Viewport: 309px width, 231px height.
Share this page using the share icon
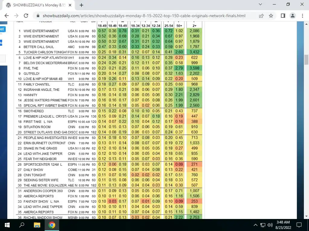261,16
